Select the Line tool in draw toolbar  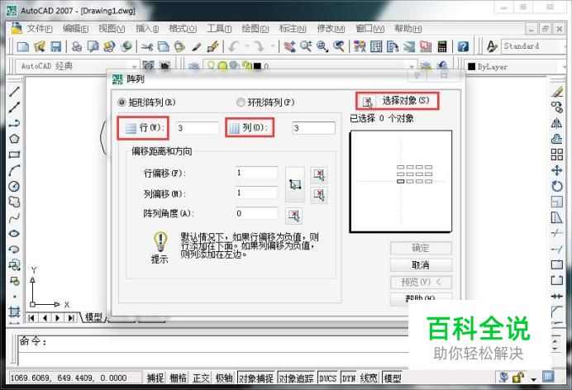tap(14, 92)
